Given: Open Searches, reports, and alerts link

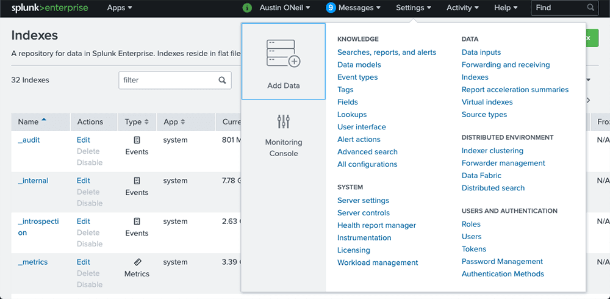Looking at the screenshot, I should 387,52.
